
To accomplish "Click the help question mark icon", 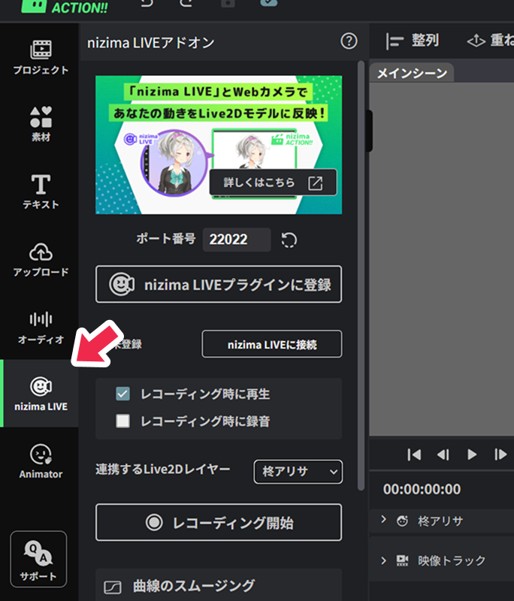I will [x=349, y=42].
